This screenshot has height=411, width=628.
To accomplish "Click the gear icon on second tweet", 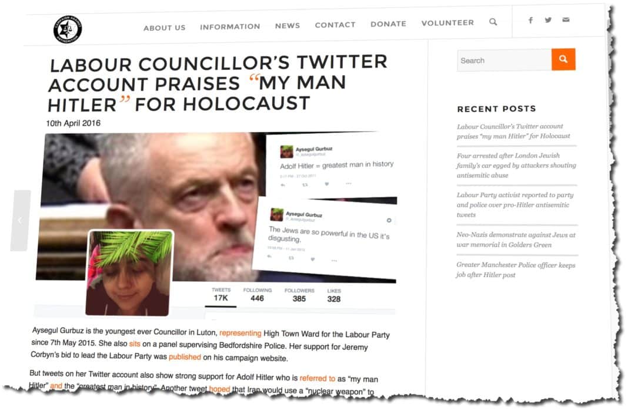I will (389, 220).
